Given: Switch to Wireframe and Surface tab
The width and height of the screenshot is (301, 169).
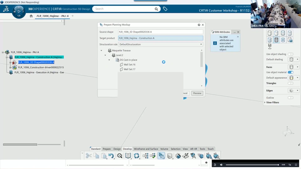Looking at the screenshot, I should (x=146, y=149).
